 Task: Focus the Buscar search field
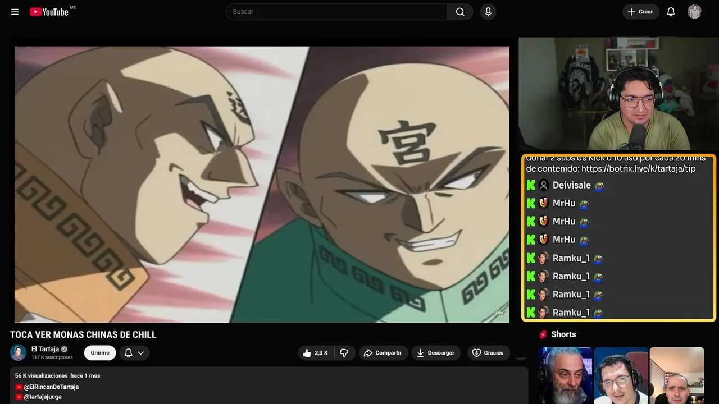[336, 12]
